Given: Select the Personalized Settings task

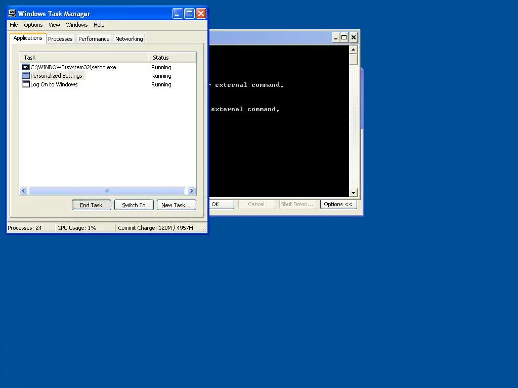Looking at the screenshot, I should [x=107, y=76].
